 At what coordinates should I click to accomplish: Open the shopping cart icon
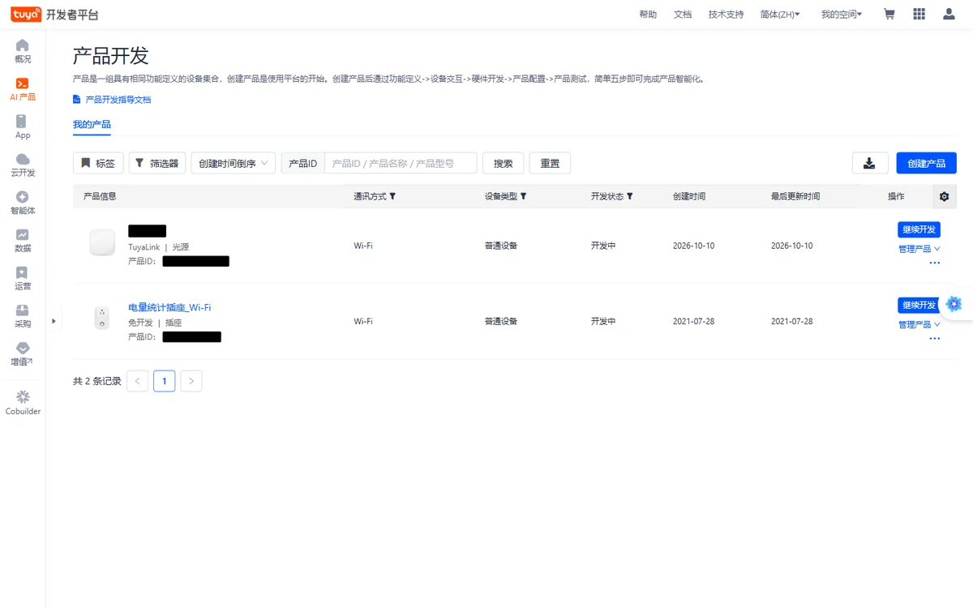click(889, 14)
